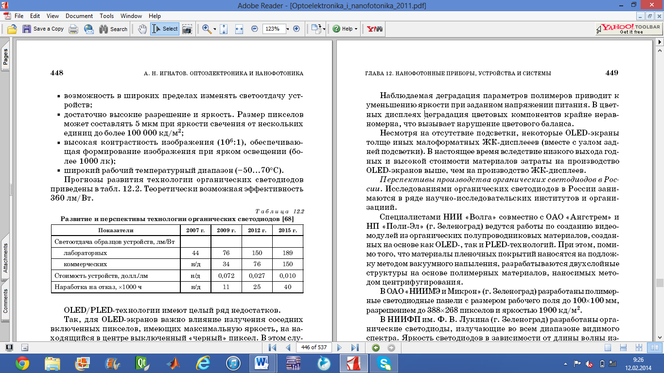Click the vertical scrollbar thumb
Viewport: 664px width, 373px height.
(x=659, y=283)
